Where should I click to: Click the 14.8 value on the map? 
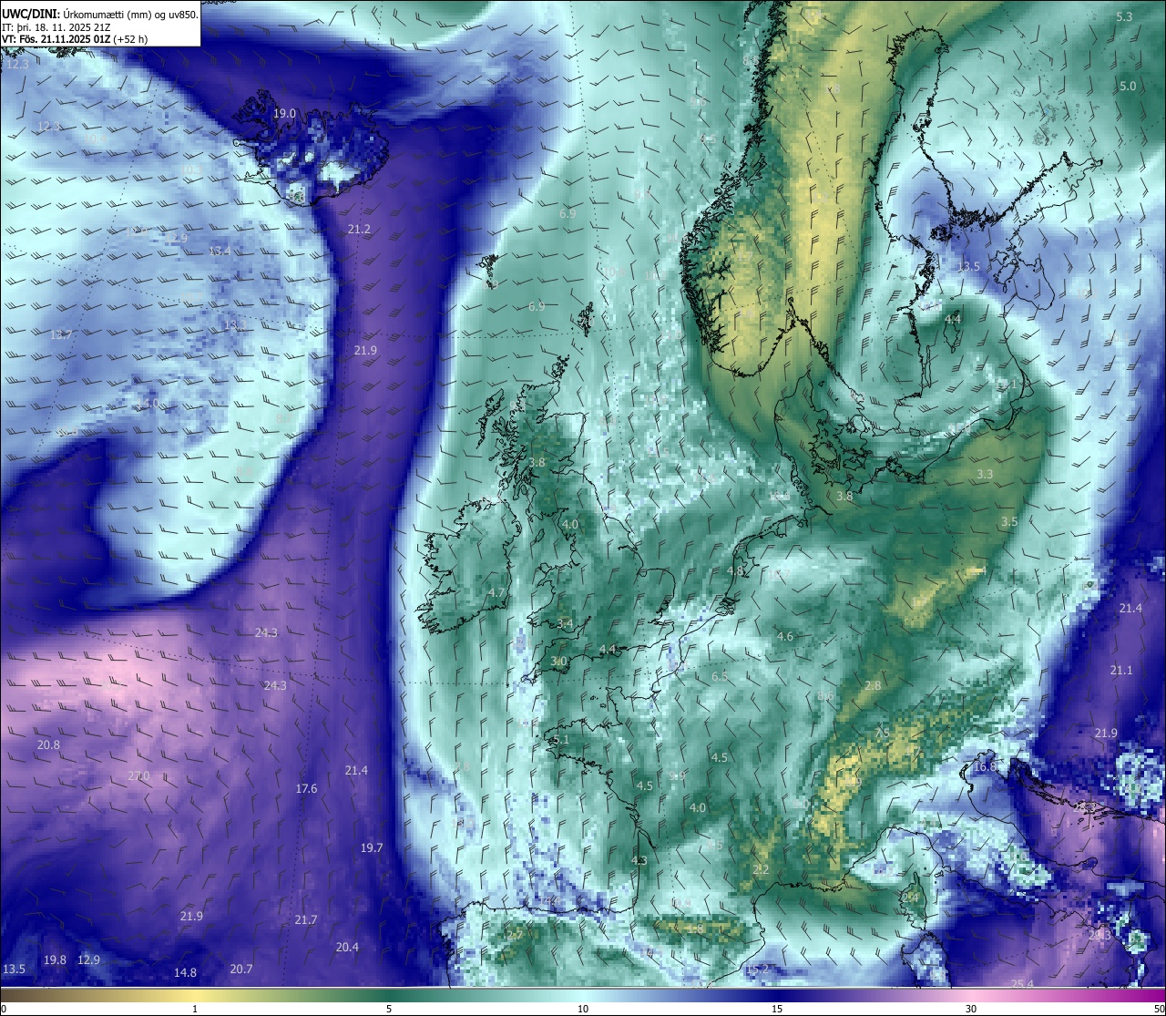[x=185, y=972]
